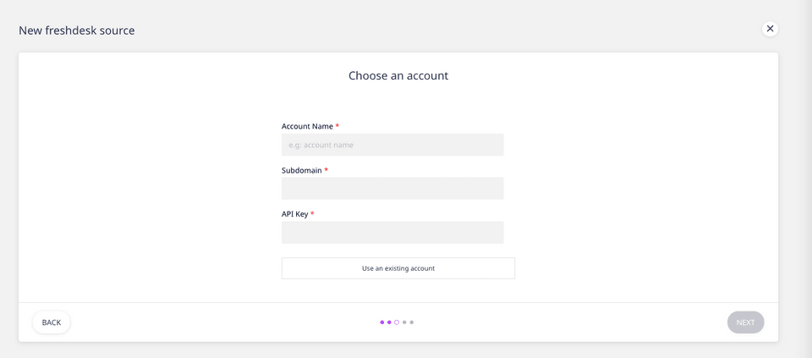Focus the Subdomain text field
812x358 pixels.
point(392,189)
